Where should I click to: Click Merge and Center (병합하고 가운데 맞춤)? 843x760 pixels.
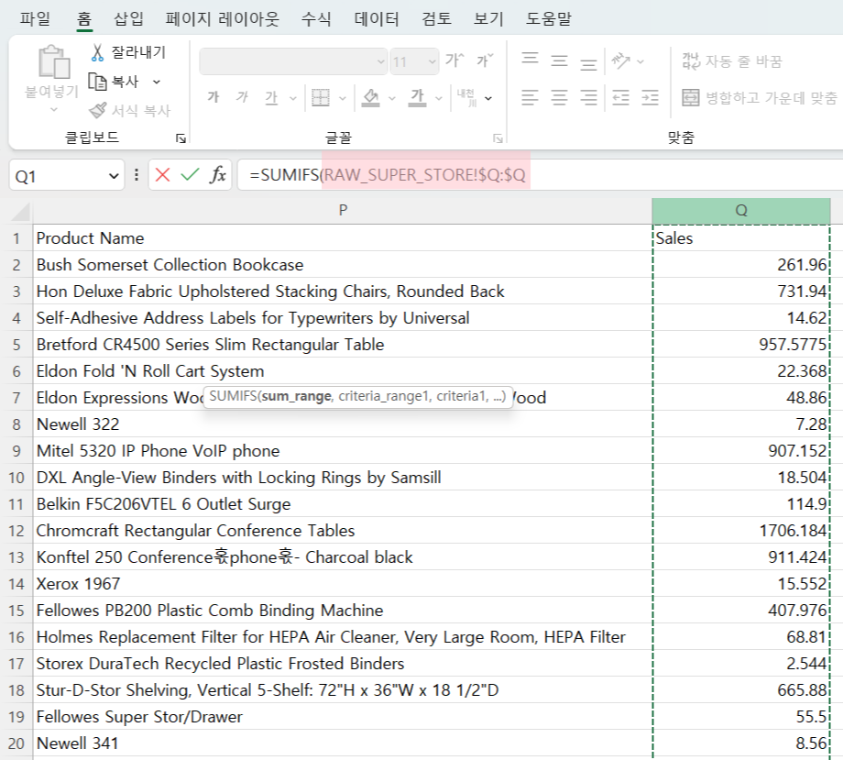click(x=760, y=98)
